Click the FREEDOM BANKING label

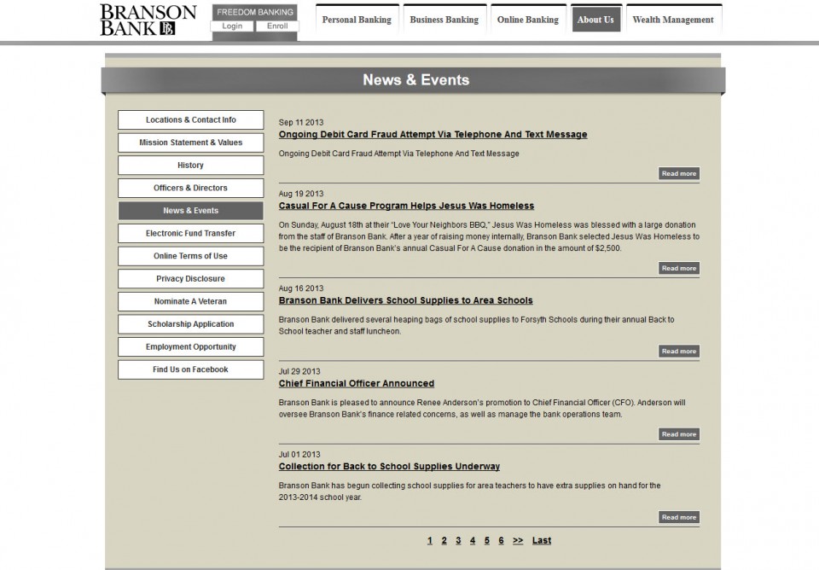tap(255, 12)
